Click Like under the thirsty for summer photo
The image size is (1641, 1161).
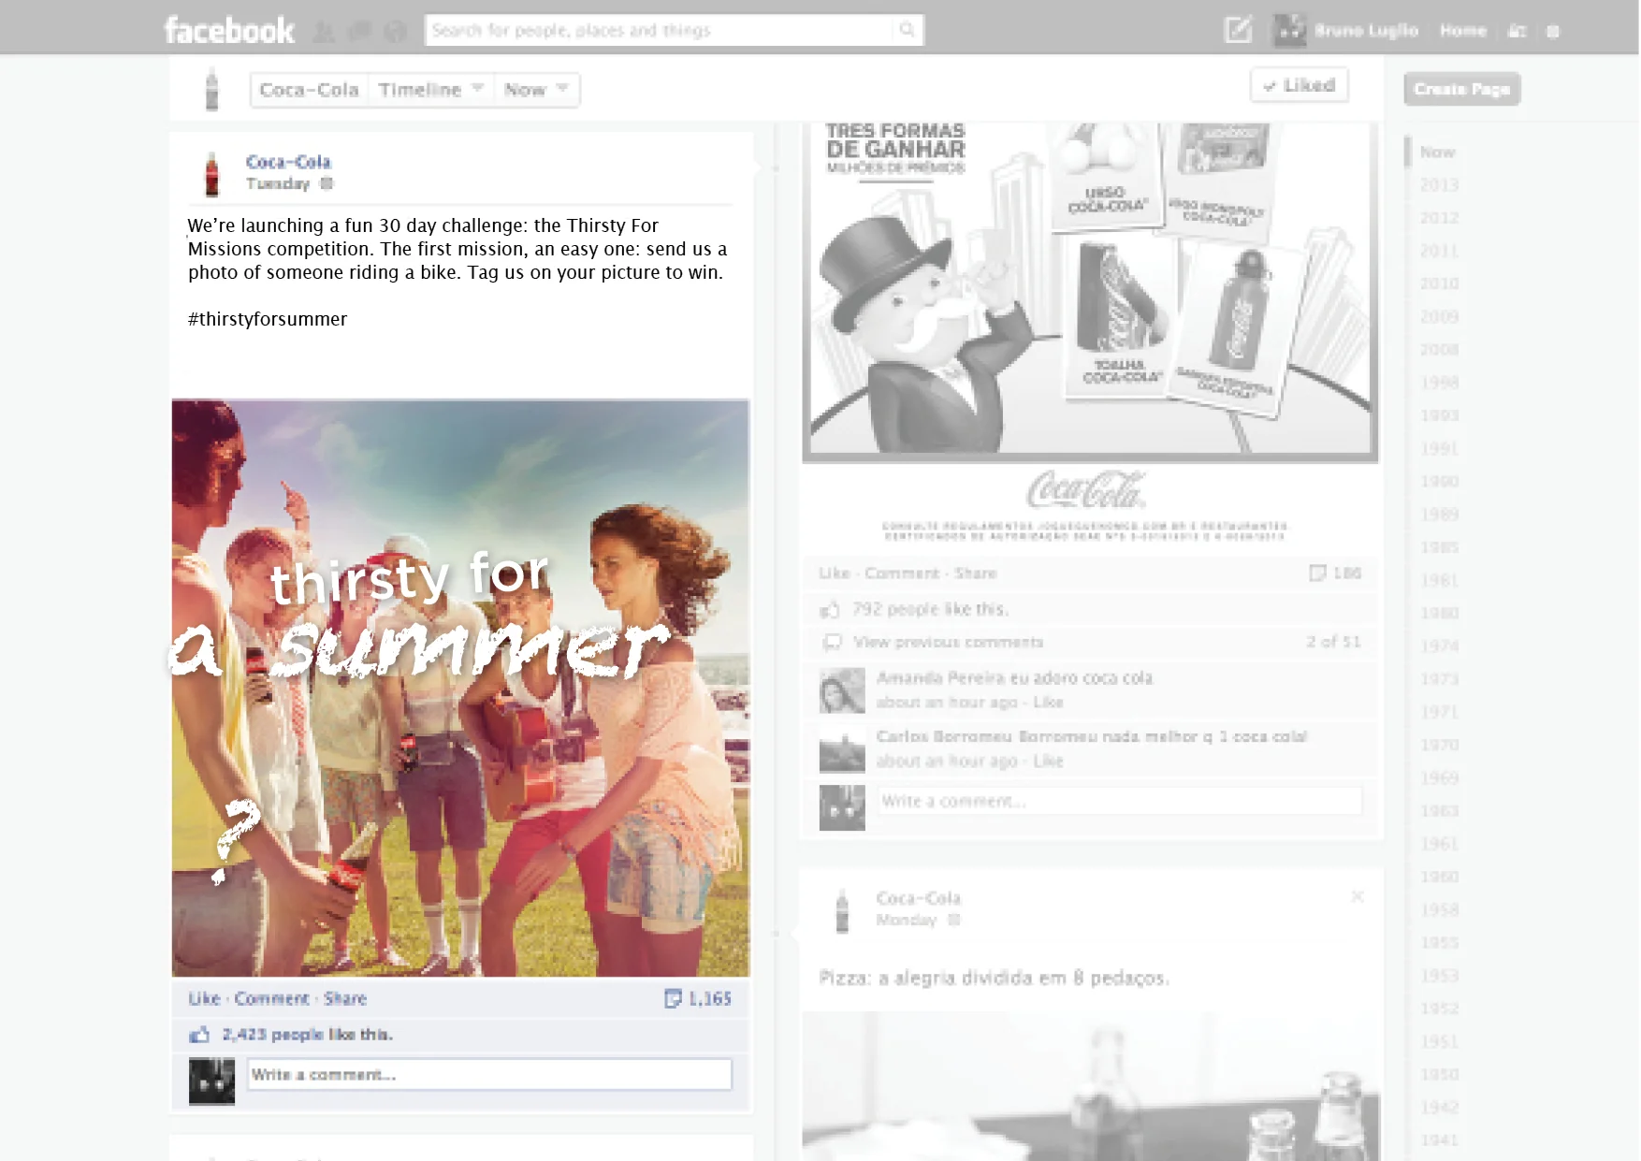(x=204, y=998)
